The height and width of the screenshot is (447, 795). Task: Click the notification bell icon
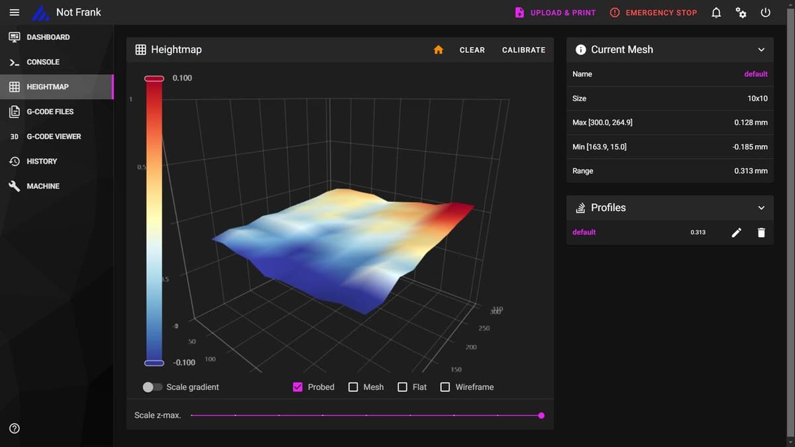pos(716,13)
